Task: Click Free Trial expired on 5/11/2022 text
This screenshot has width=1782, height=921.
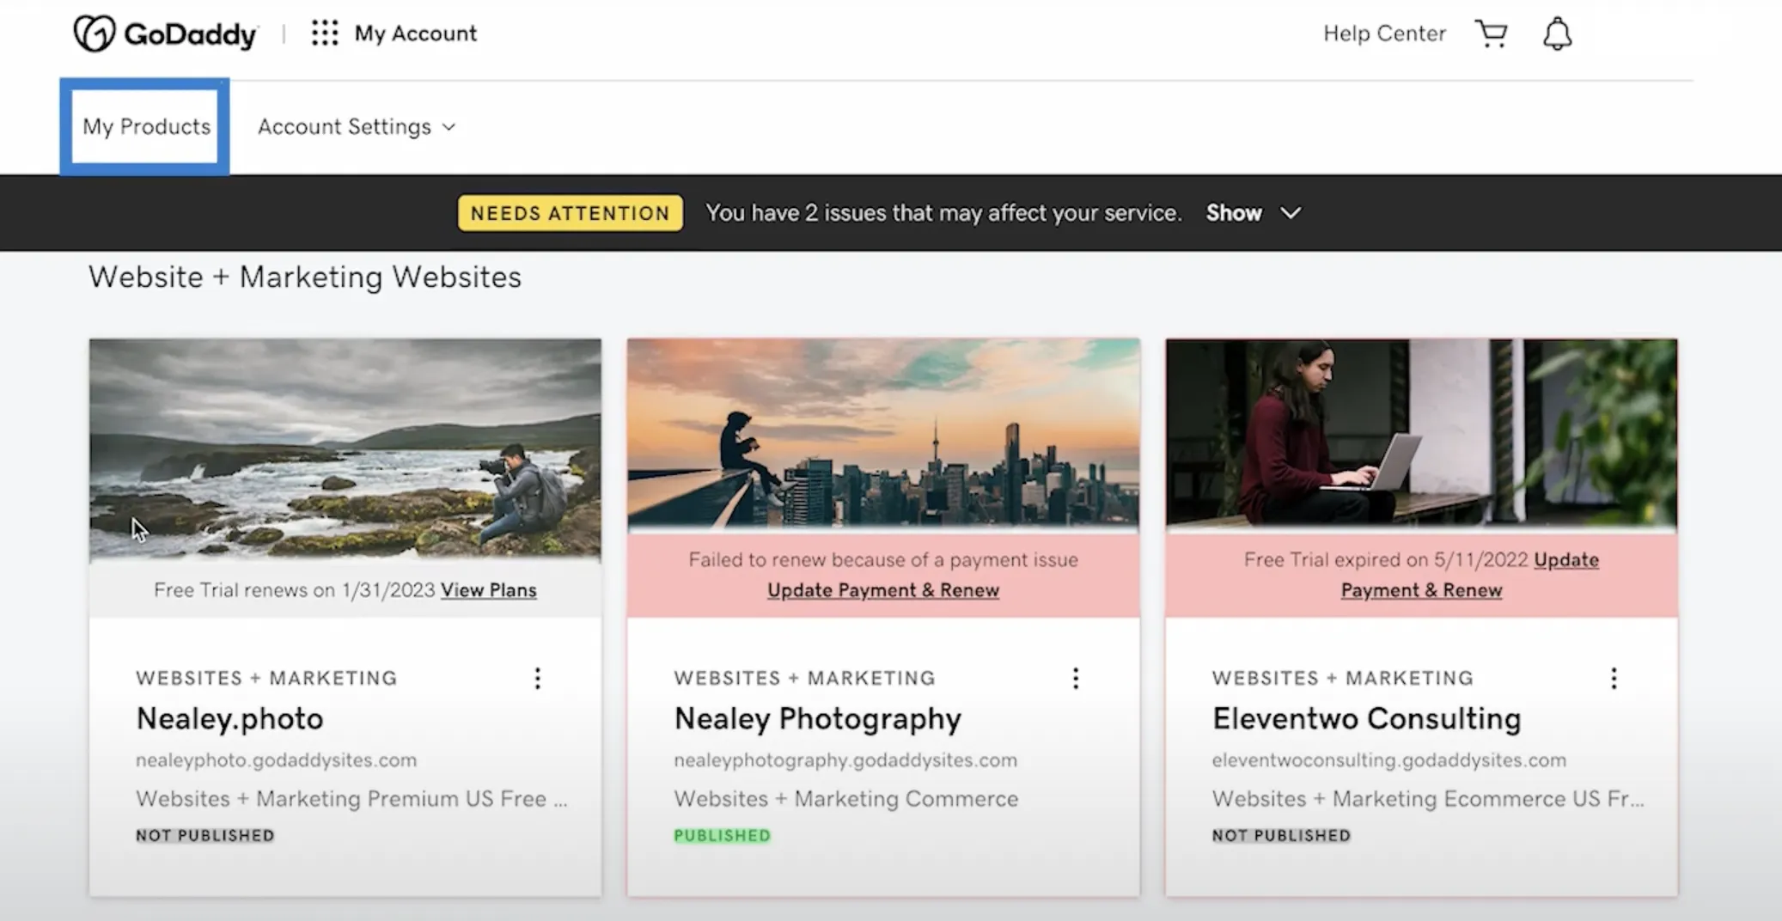Action: 1386,560
